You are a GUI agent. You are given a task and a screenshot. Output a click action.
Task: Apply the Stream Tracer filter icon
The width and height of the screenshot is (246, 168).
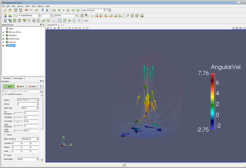tap(39, 21)
